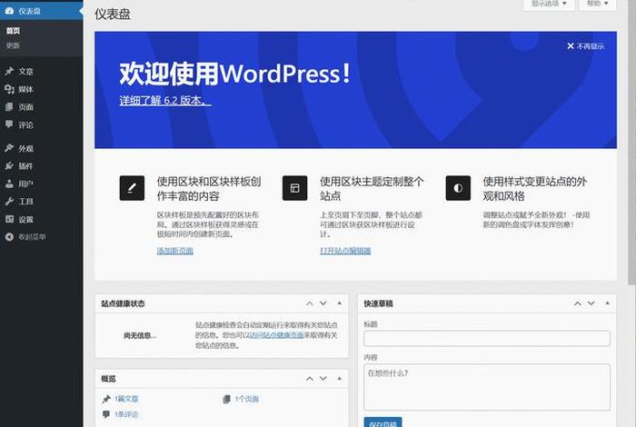This screenshot has height=427, width=636.
Task: Click the 页面 pages icon in sidebar
Action: click(x=9, y=107)
